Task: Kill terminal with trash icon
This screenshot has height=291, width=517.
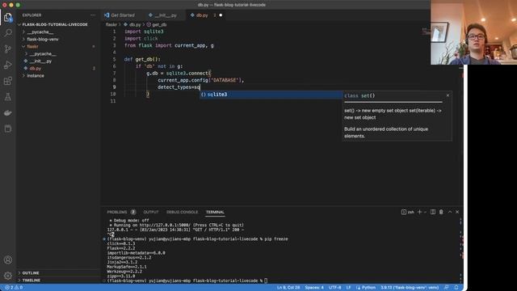Action: 441,212
